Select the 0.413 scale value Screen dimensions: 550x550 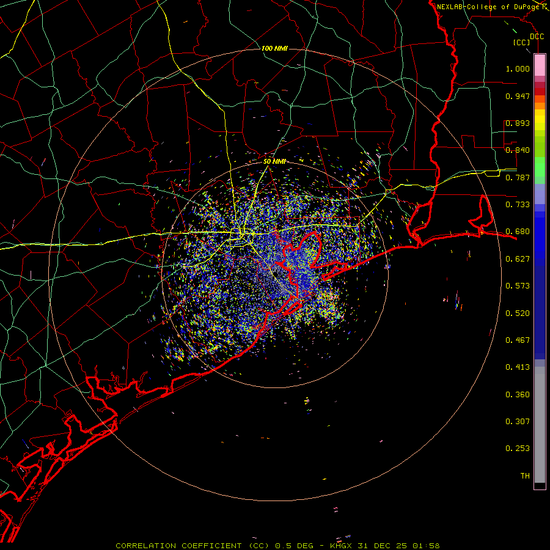tap(518, 367)
